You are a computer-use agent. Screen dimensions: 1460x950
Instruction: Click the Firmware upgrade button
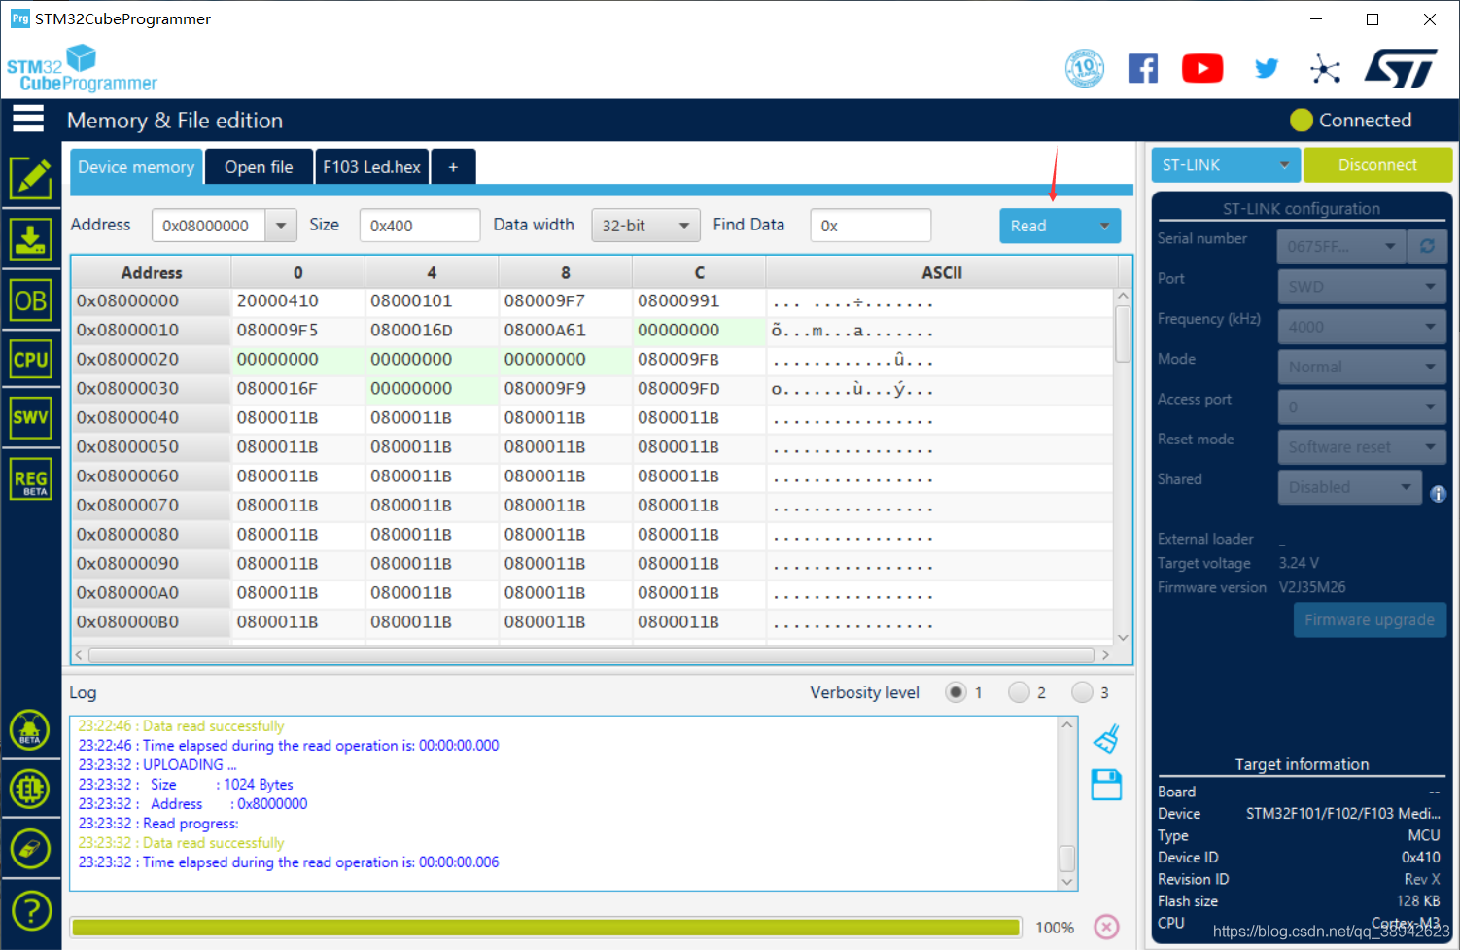point(1370,619)
